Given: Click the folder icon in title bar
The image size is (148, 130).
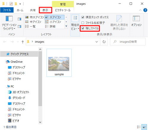Looking at the screenshot, I should (x=3, y=4).
